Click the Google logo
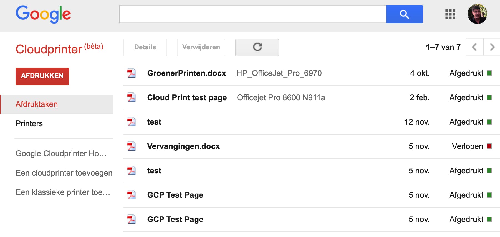 pos(43,14)
